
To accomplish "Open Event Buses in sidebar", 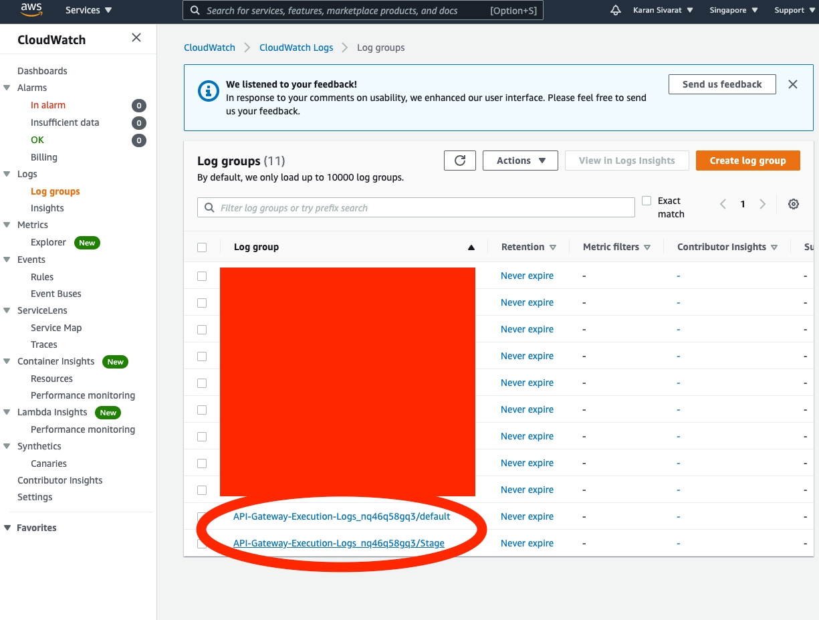I will pyautogui.click(x=56, y=294).
